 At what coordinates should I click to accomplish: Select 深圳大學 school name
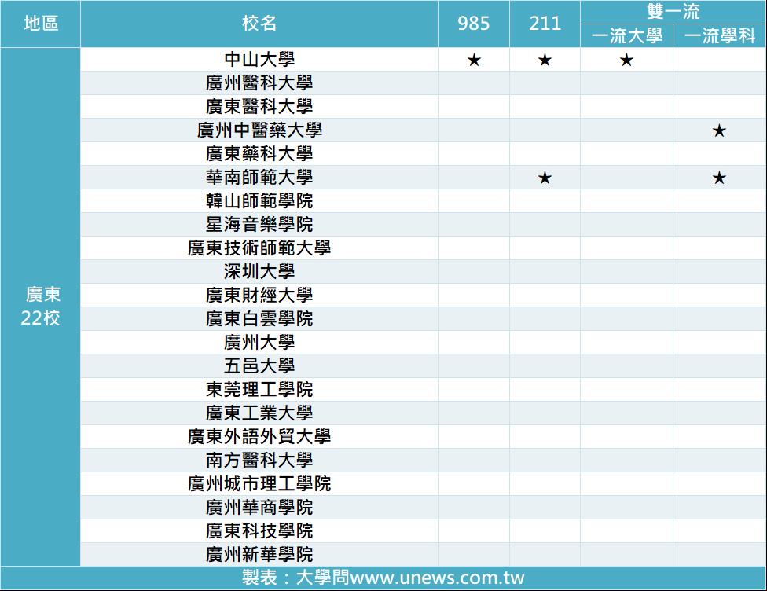(259, 271)
